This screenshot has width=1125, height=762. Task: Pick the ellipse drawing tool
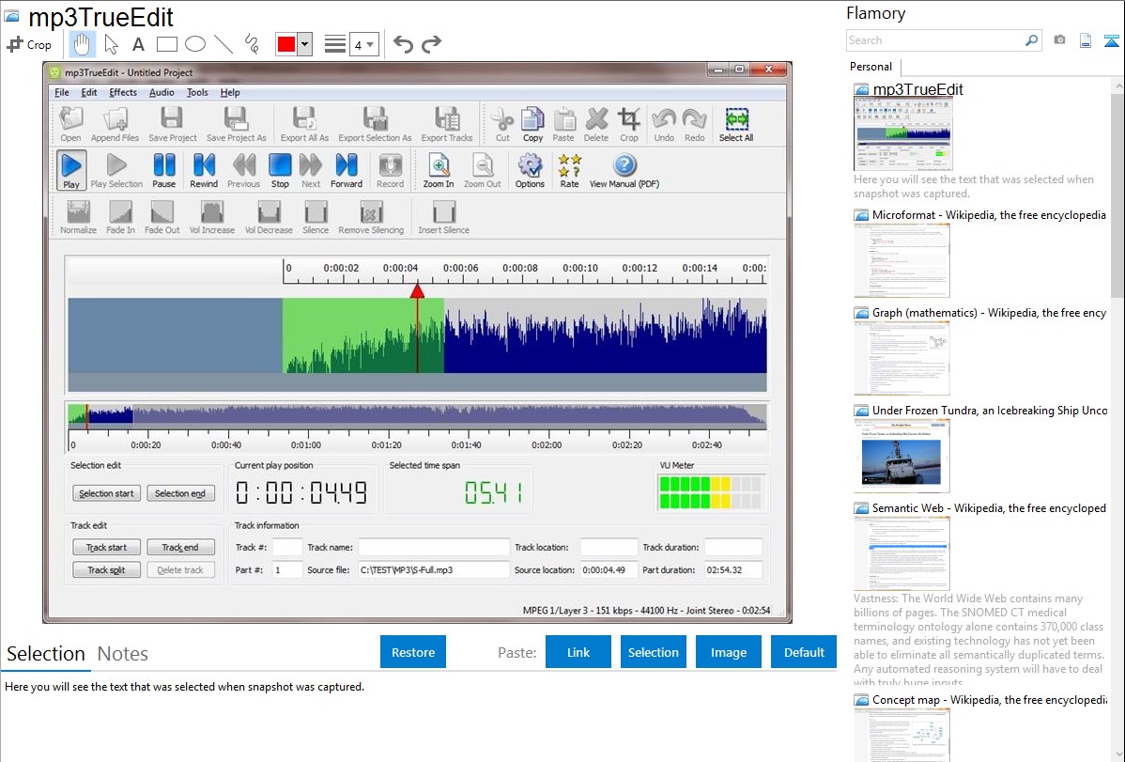pyautogui.click(x=195, y=44)
